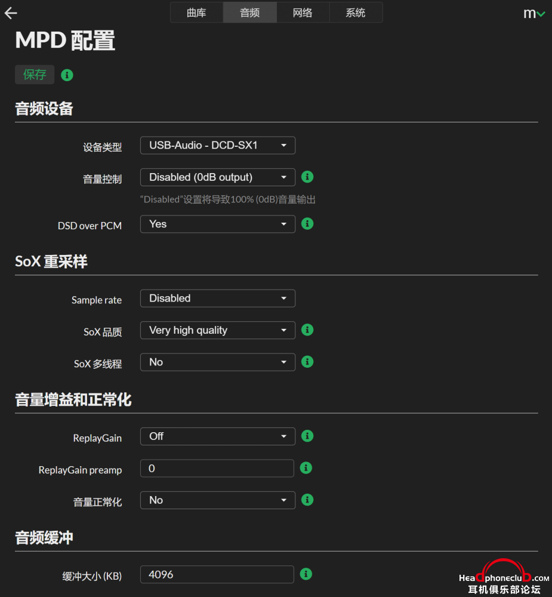This screenshot has height=597, width=552.
Task: Show info for 音量正常化
Action: 307,500
